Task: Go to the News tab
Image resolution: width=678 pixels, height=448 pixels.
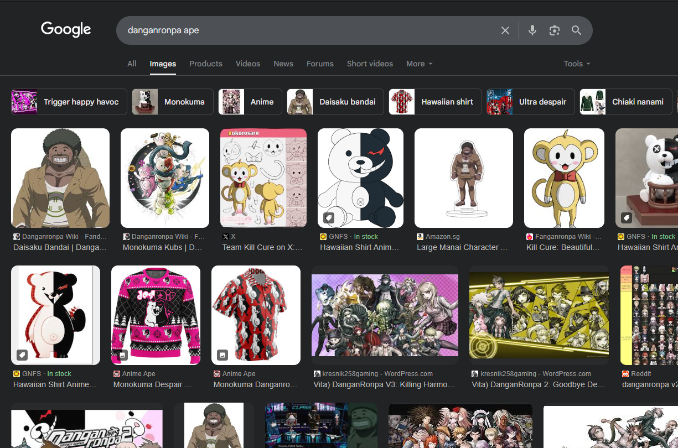Action: (x=283, y=64)
